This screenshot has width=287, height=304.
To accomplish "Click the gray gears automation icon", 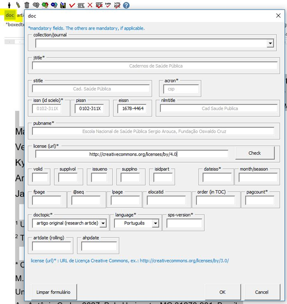I will [x=36, y=5].
